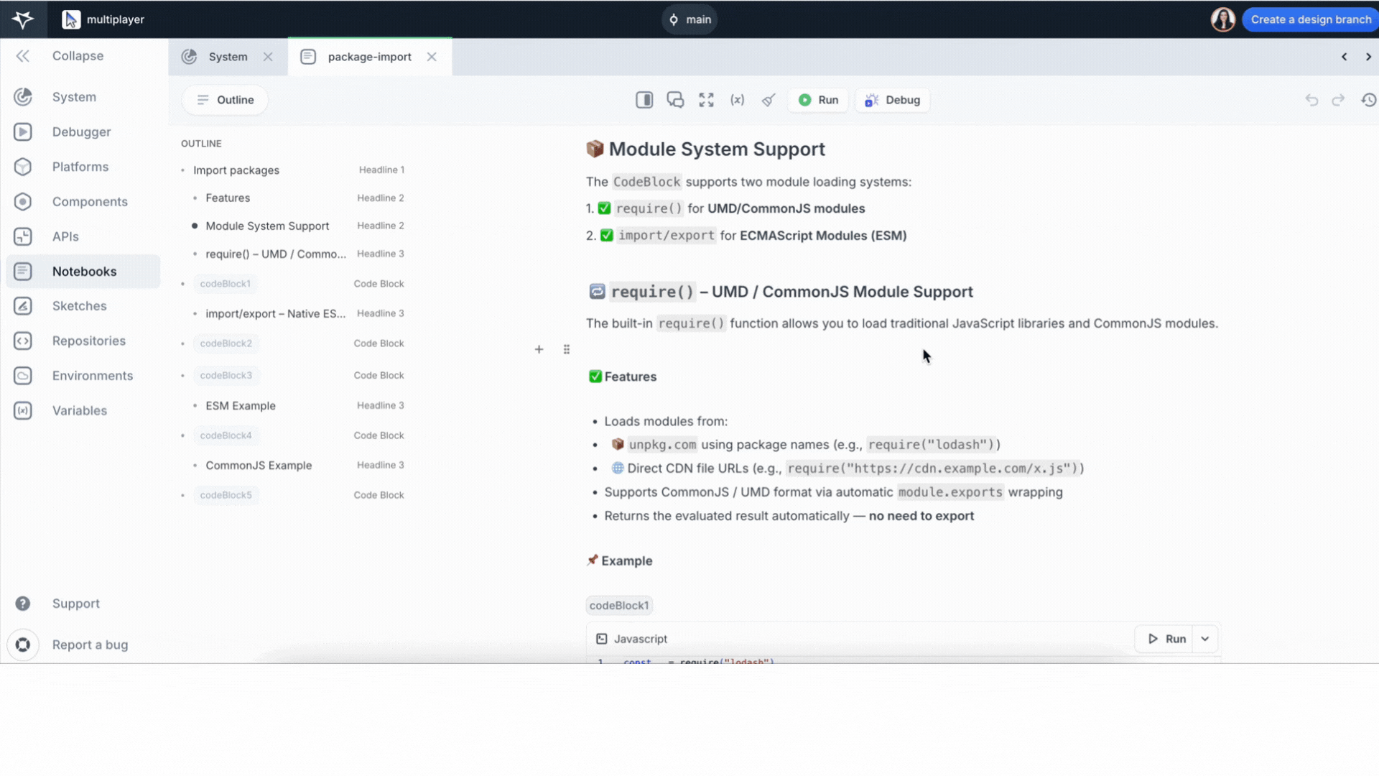Select CommonJS Example outline entry
Image resolution: width=1379 pixels, height=776 pixels.
point(259,466)
